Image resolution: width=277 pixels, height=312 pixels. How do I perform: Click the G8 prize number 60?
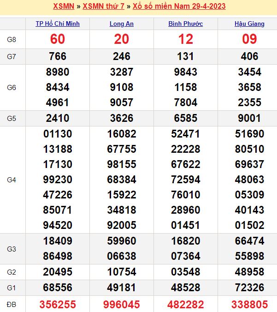58,39
